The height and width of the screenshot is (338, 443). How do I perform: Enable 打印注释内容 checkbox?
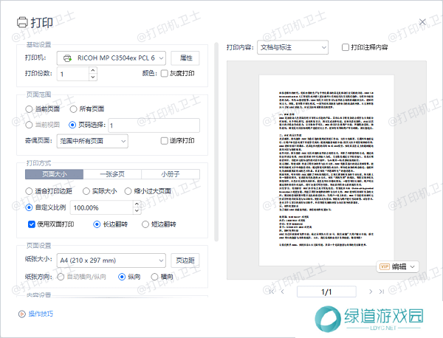coord(346,47)
